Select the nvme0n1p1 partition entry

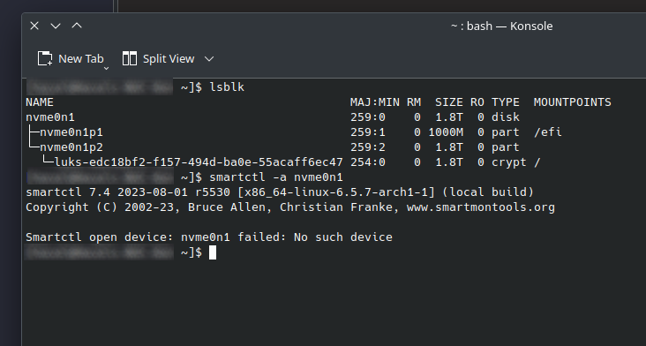[x=71, y=132]
